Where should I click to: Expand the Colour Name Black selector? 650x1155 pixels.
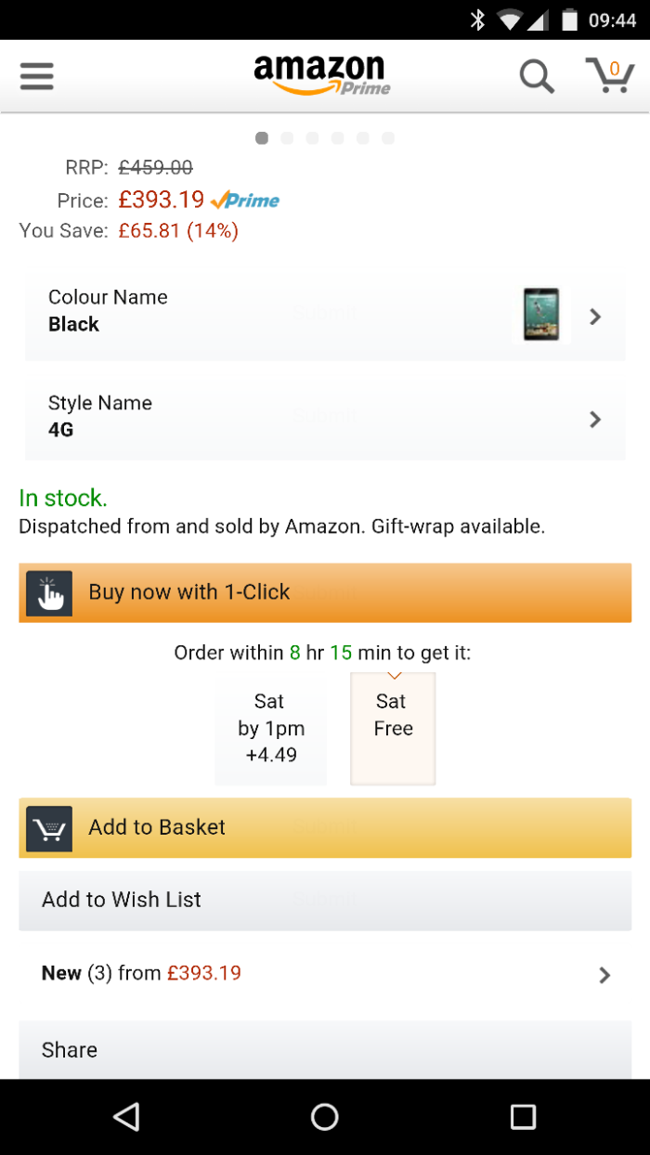point(325,316)
